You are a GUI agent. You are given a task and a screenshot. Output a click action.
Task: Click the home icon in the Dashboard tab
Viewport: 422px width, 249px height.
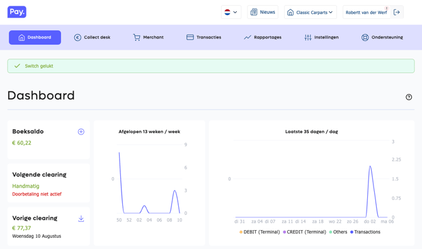pos(21,37)
